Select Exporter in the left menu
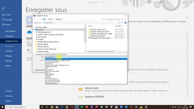 [x=8, y=61]
